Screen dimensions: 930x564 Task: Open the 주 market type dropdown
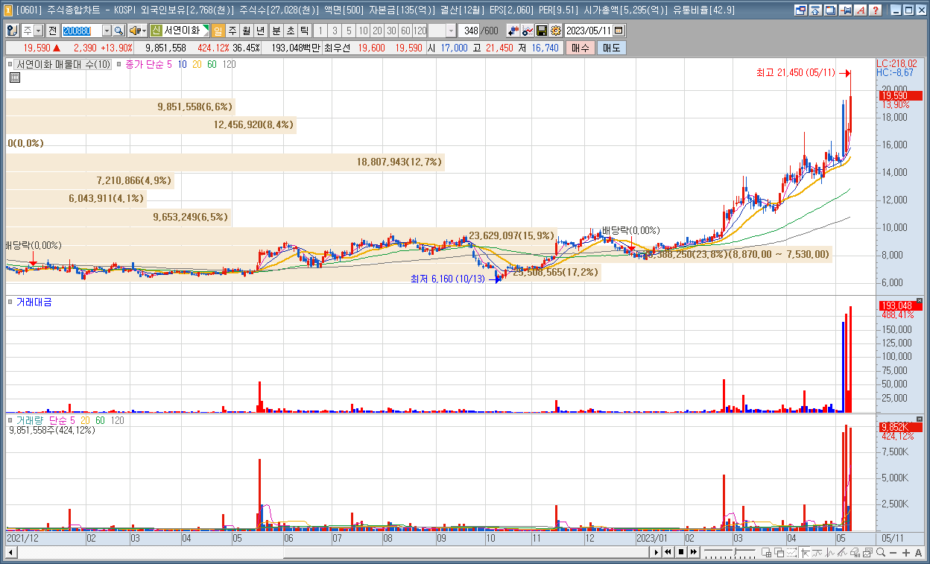coord(38,31)
